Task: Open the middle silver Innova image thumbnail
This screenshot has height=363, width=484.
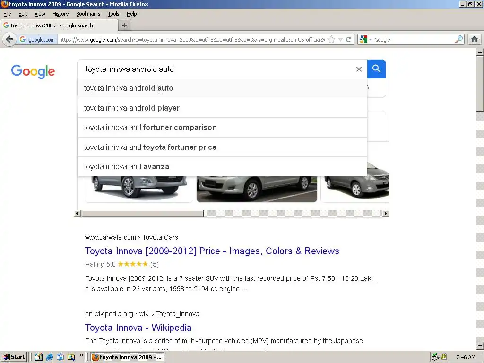Action: (x=257, y=189)
